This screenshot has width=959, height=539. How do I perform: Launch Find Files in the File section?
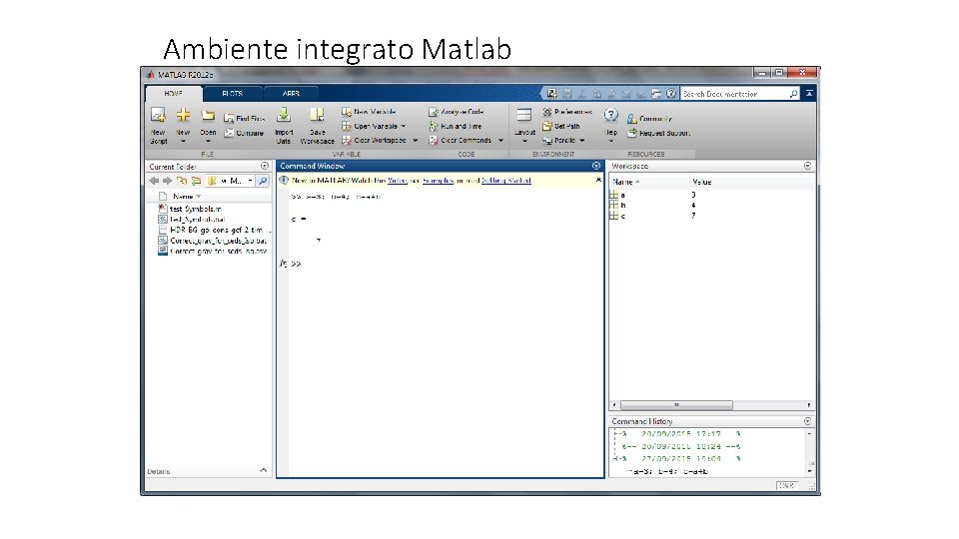244,118
